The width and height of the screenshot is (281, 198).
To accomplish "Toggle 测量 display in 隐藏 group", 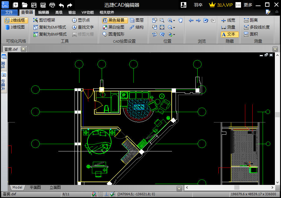I will click(x=228, y=27).
